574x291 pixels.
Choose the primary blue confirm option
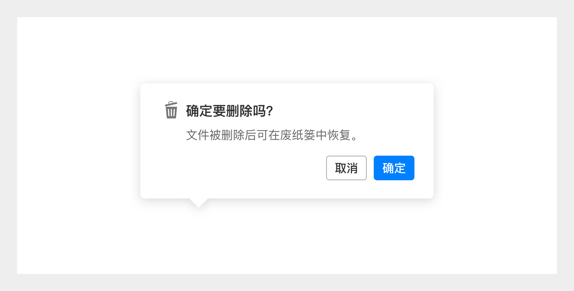[394, 168]
